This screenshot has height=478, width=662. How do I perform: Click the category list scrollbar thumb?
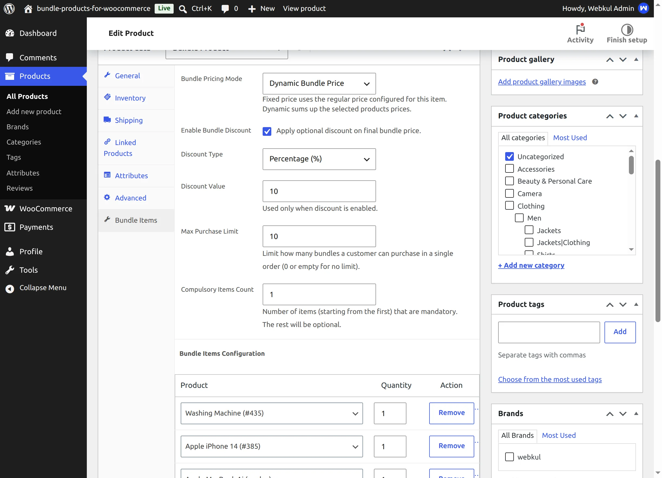[631, 165]
